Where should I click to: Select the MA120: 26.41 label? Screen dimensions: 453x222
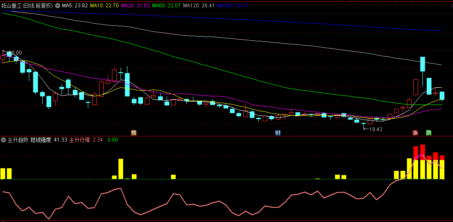click(x=199, y=5)
